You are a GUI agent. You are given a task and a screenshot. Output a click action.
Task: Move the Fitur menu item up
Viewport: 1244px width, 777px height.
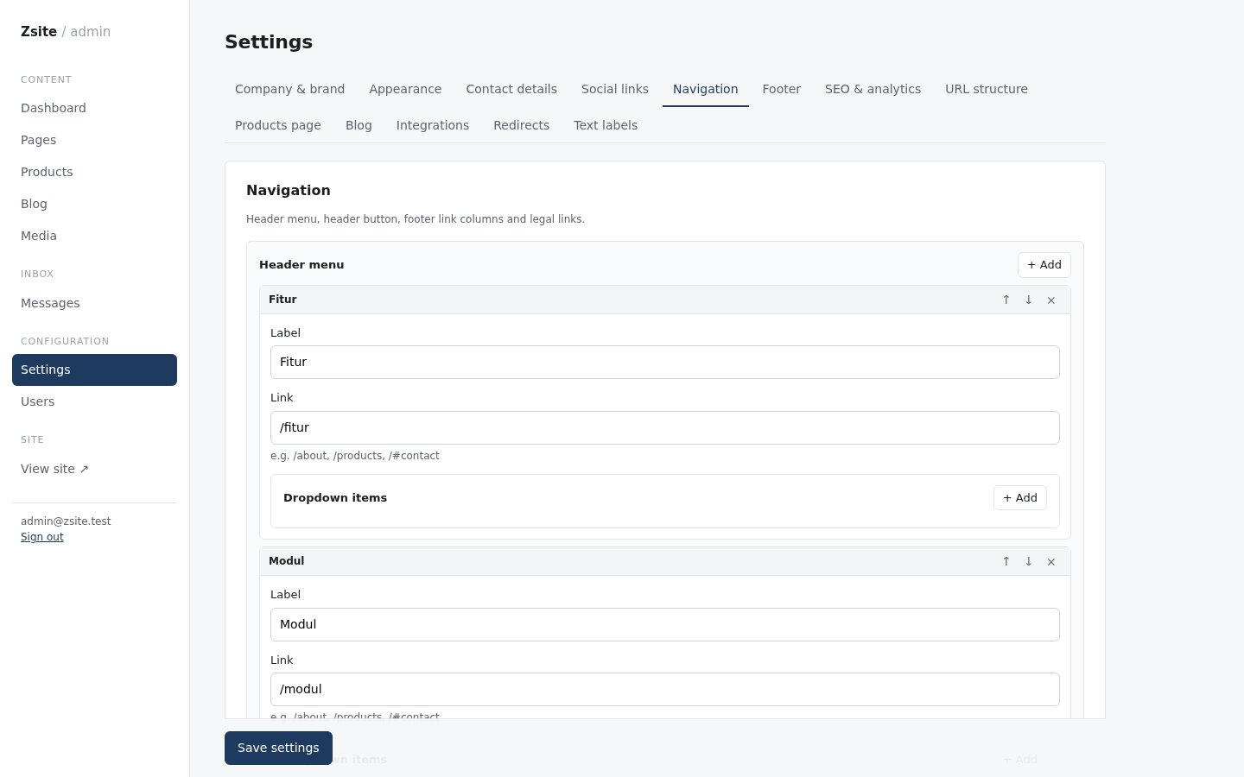(1006, 300)
